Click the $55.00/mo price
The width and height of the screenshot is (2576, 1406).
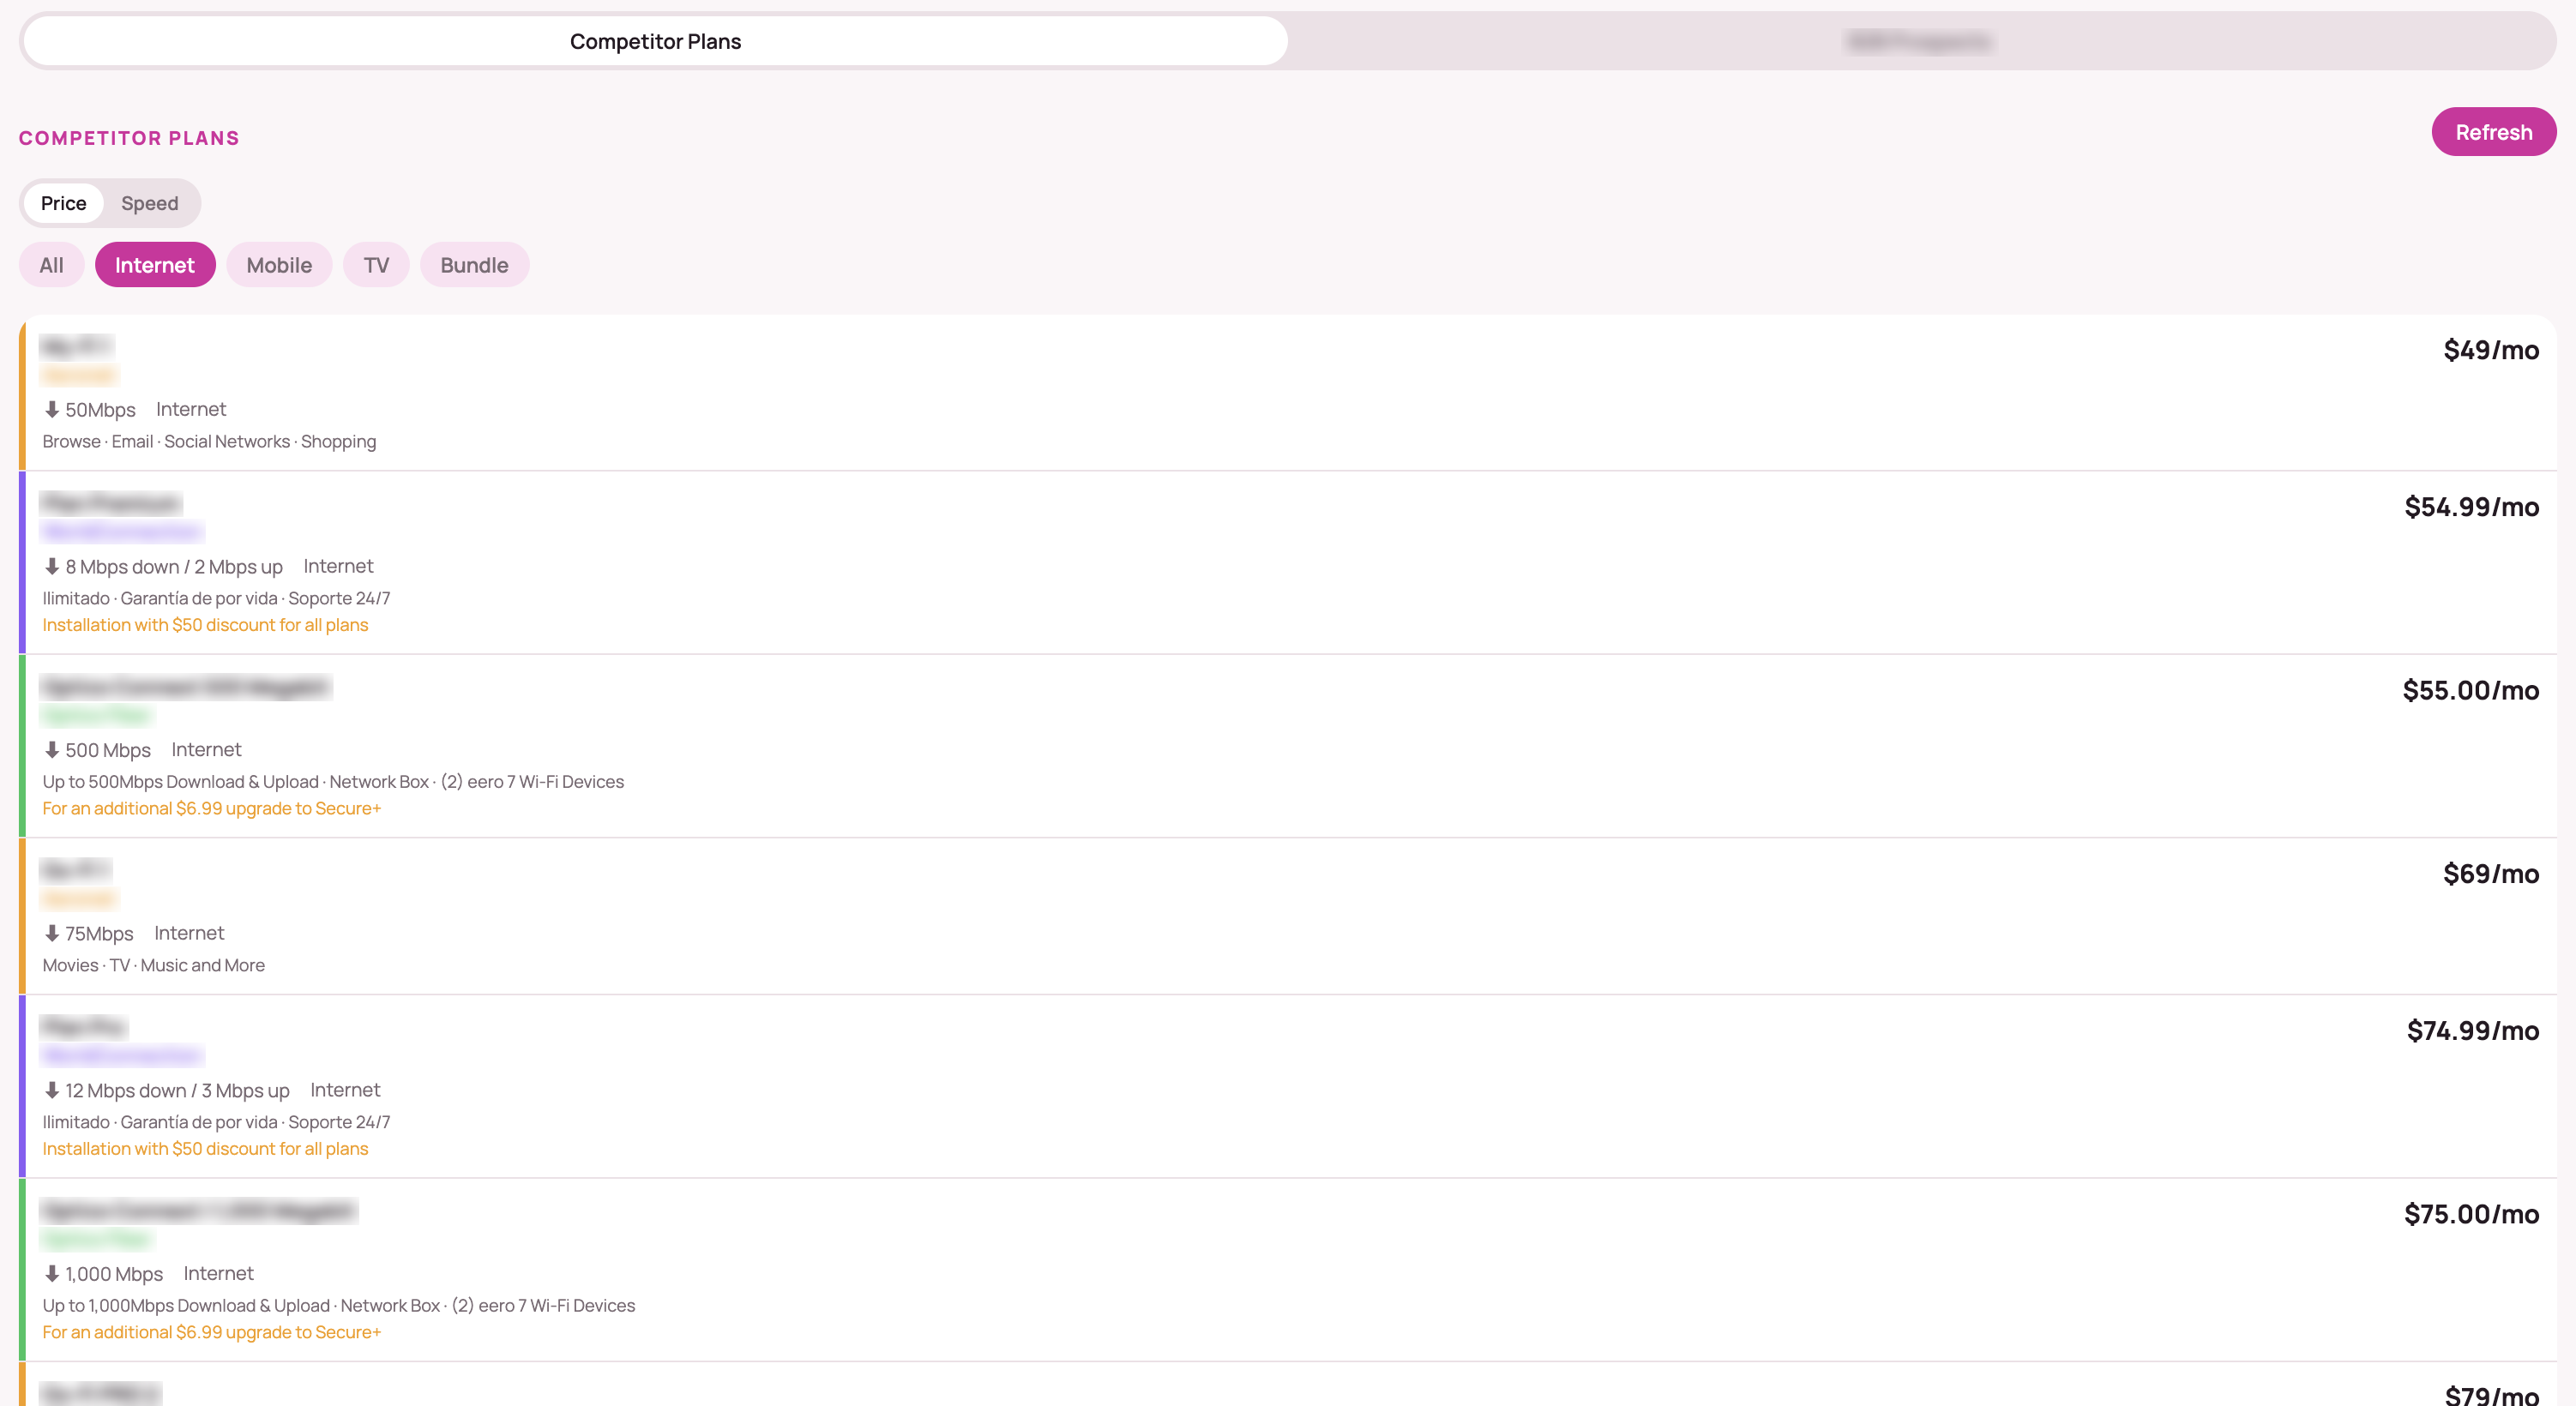pyautogui.click(x=2470, y=690)
